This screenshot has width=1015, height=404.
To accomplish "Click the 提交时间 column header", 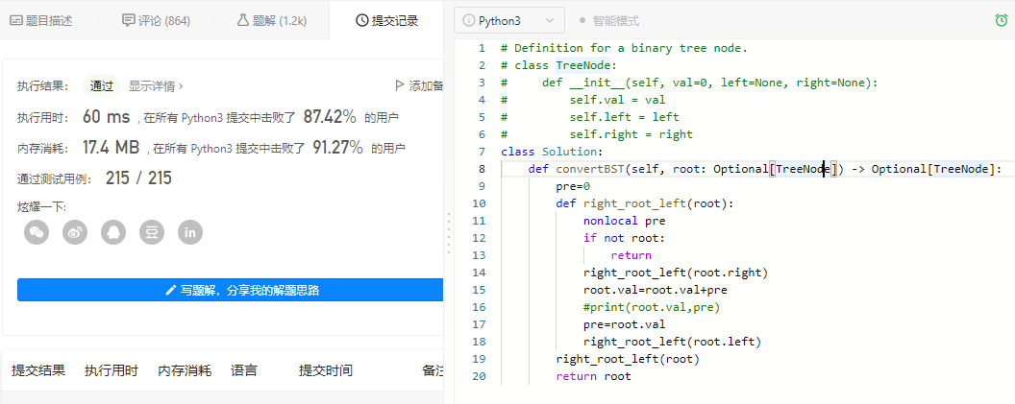I will click(325, 370).
